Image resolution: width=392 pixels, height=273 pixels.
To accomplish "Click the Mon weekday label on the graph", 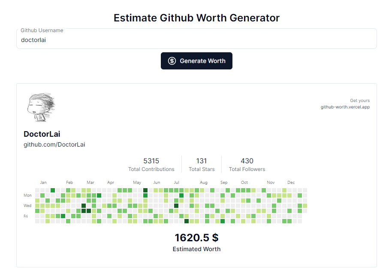I will click(x=27, y=195).
